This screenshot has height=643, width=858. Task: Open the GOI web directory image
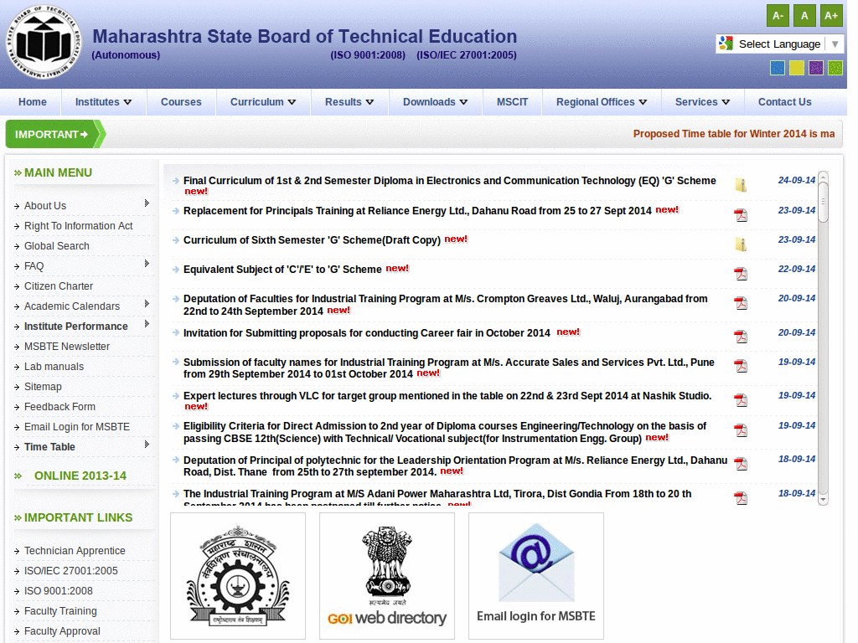[x=387, y=576]
